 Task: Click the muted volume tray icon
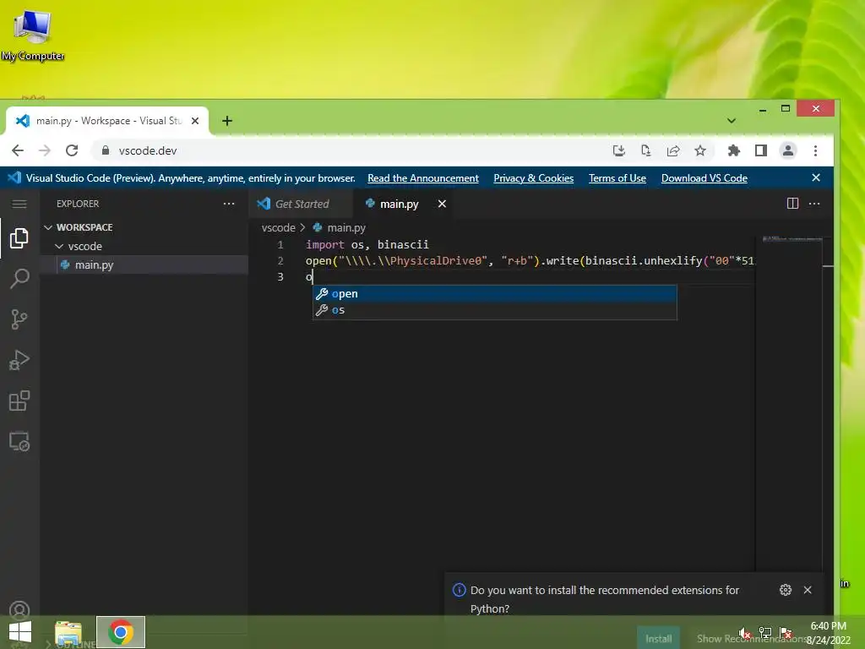tap(745, 633)
